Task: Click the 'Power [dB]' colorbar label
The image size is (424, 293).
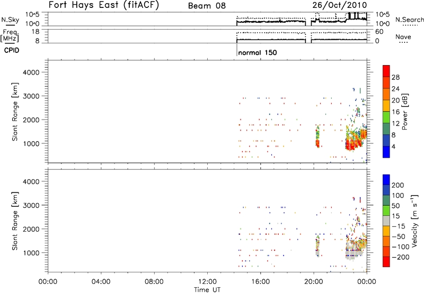Action: 404,112
